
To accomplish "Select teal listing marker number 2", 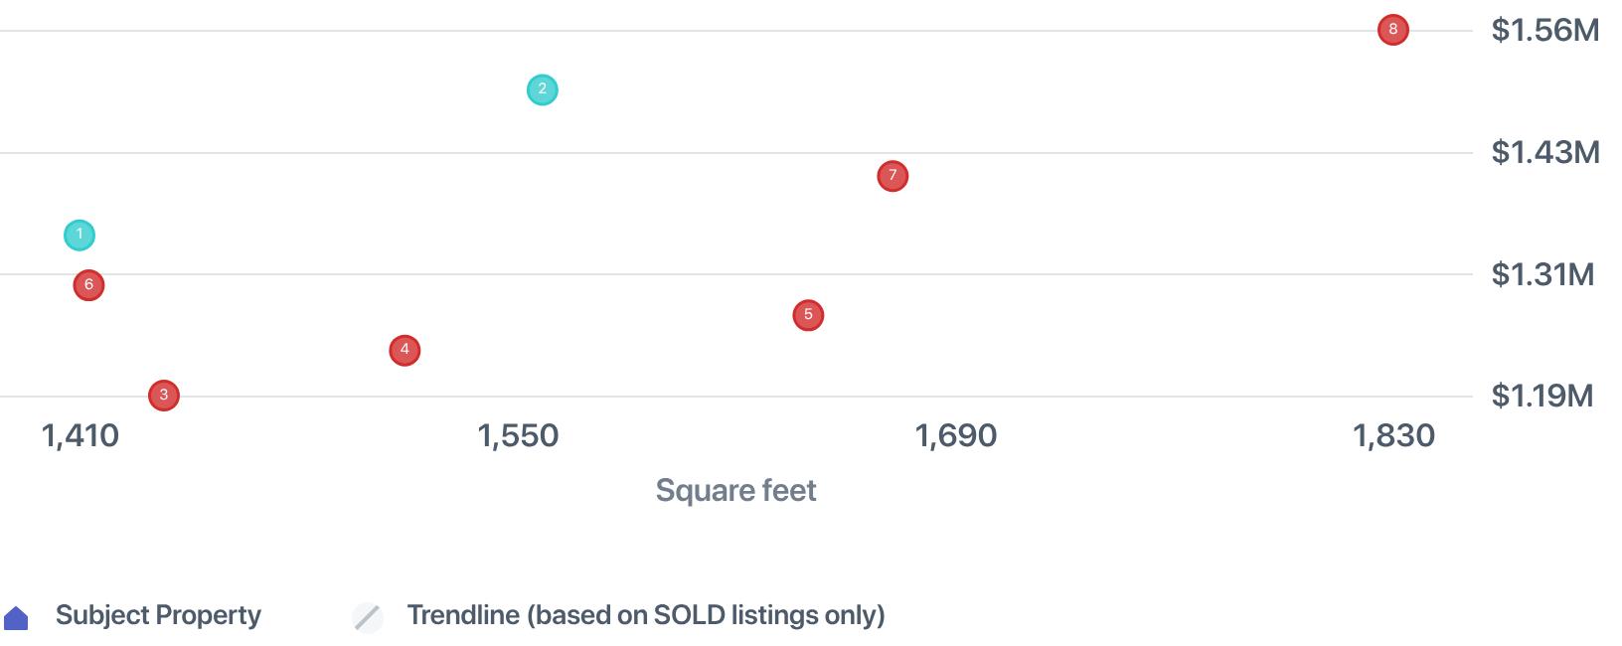I will [x=542, y=90].
